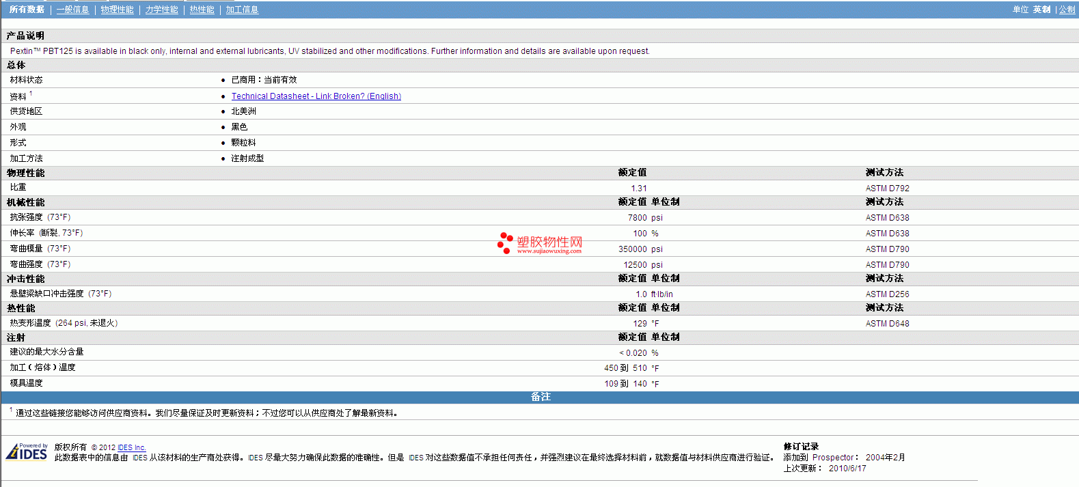Click 加工(熔体)温度 label
Image resolution: width=1079 pixels, height=487 pixels.
tap(42, 367)
